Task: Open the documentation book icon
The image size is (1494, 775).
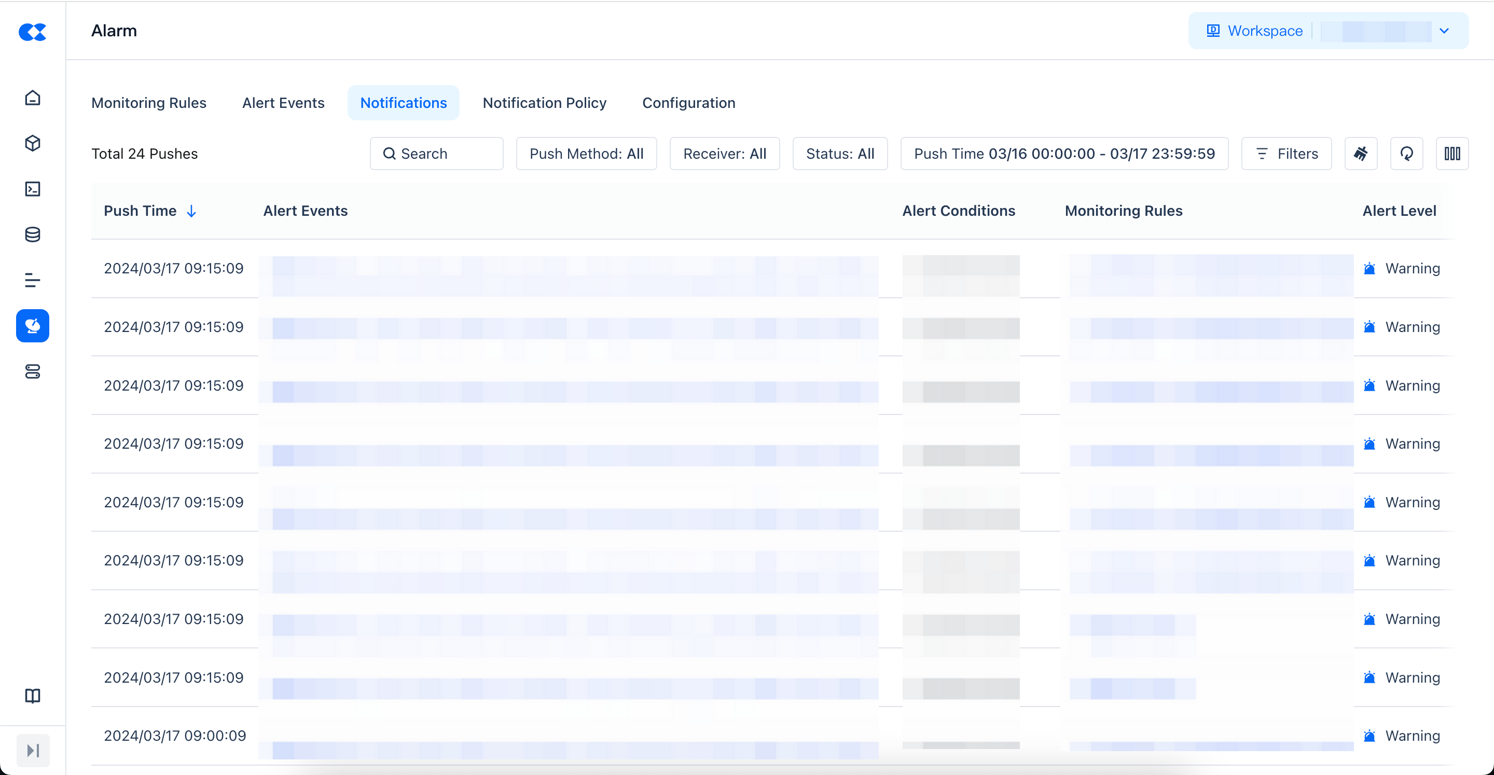Action: pyautogui.click(x=33, y=696)
